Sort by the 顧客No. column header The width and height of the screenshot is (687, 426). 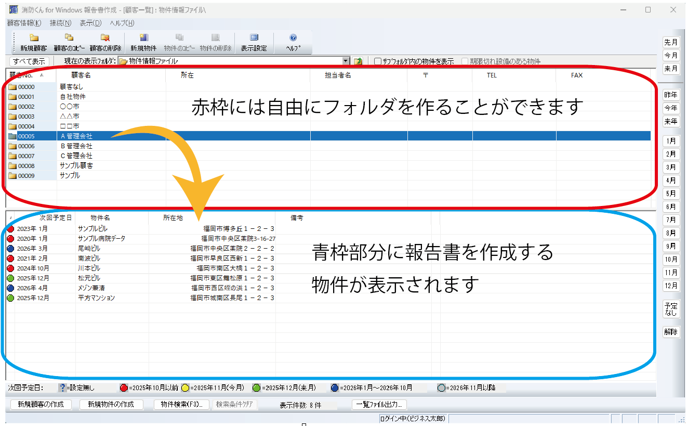tap(26, 75)
